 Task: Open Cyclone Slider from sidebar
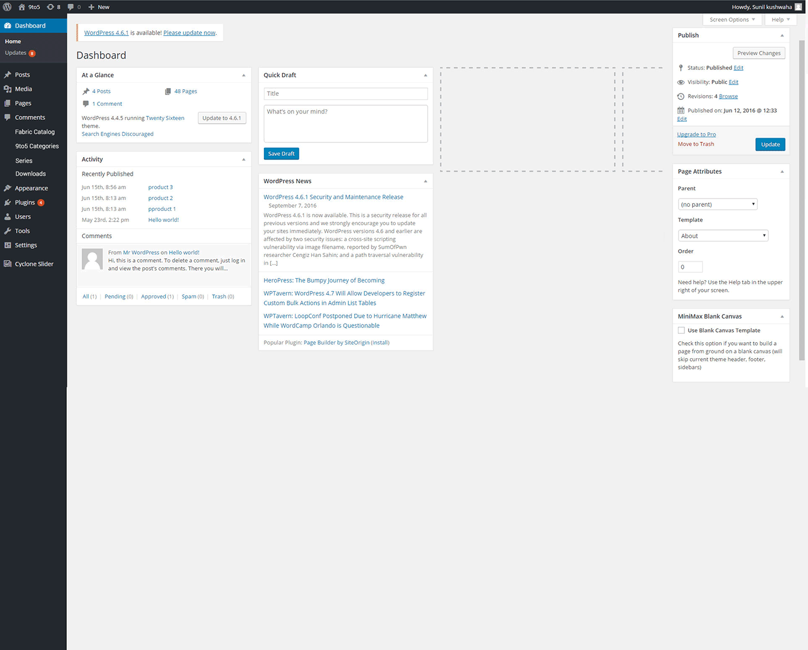(34, 264)
